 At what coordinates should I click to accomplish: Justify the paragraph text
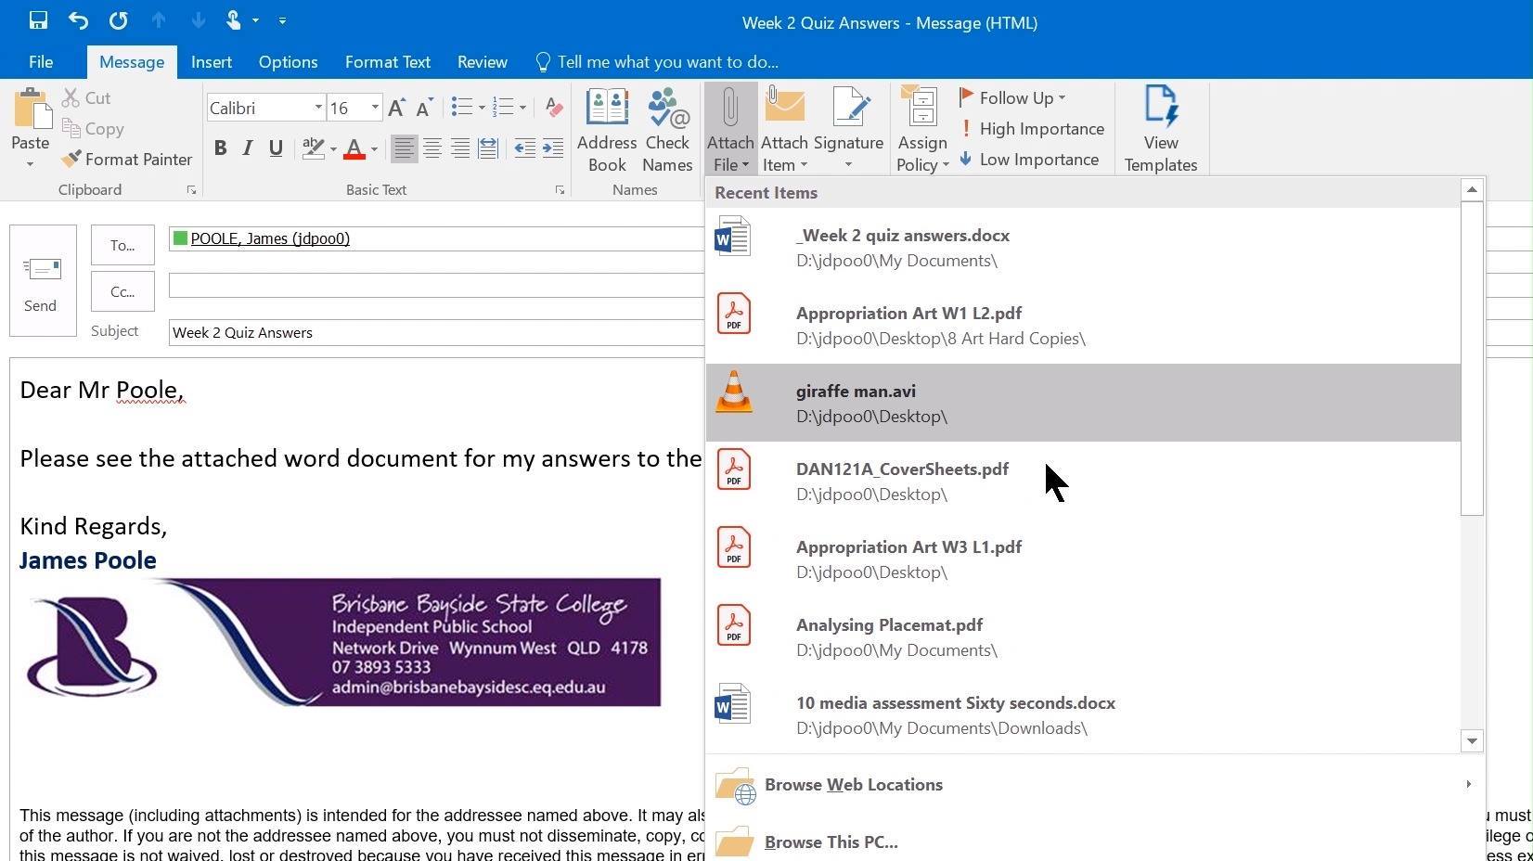pos(488,148)
